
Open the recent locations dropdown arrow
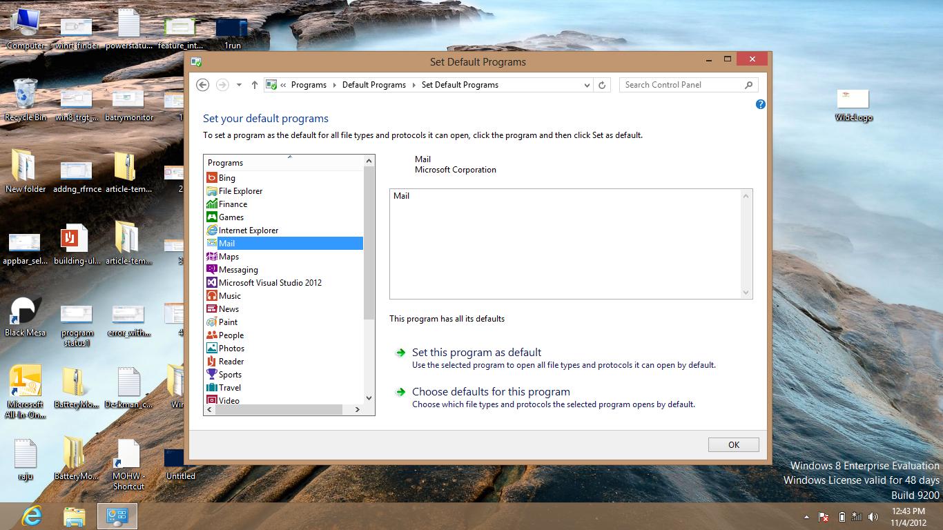click(239, 85)
